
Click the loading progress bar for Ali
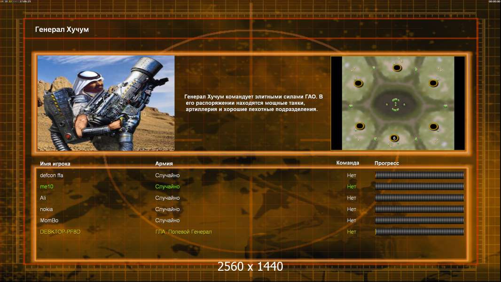pyautogui.click(x=420, y=198)
